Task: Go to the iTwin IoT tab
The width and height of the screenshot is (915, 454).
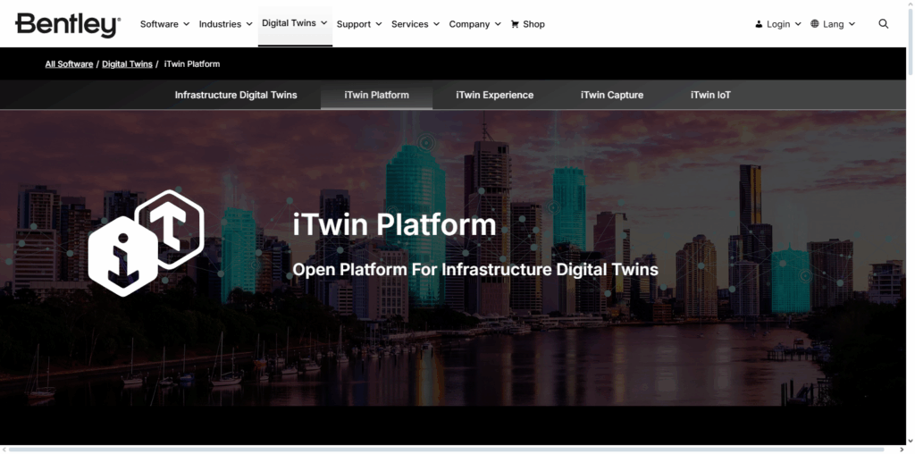Action: pos(710,95)
